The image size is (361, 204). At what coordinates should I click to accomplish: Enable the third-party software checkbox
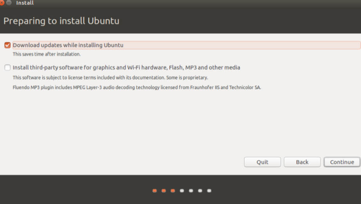coord(7,67)
